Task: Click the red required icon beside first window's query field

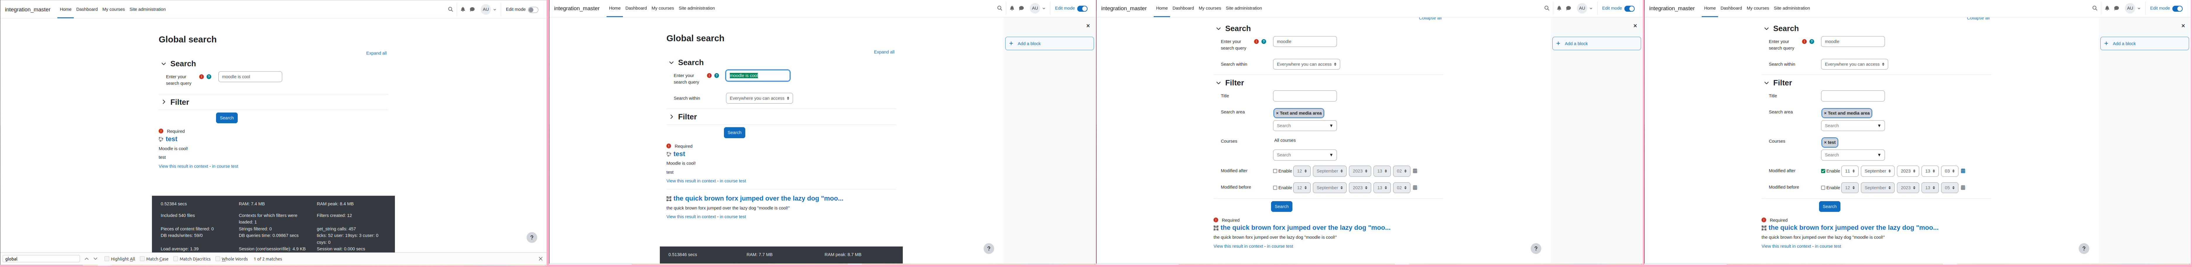Action: (x=202, y=76)
